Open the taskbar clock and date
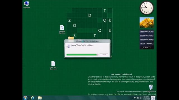 [x=146, y=98]
